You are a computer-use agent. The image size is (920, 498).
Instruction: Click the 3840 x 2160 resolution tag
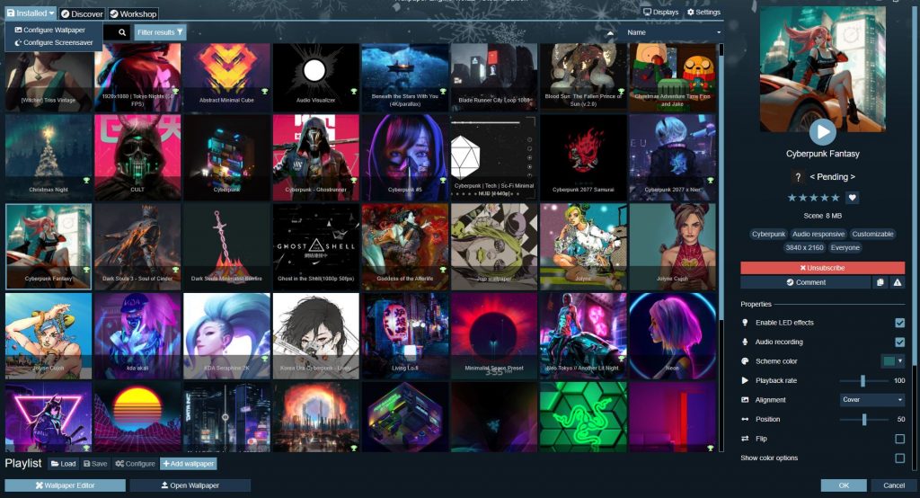[x=804, y=248]
